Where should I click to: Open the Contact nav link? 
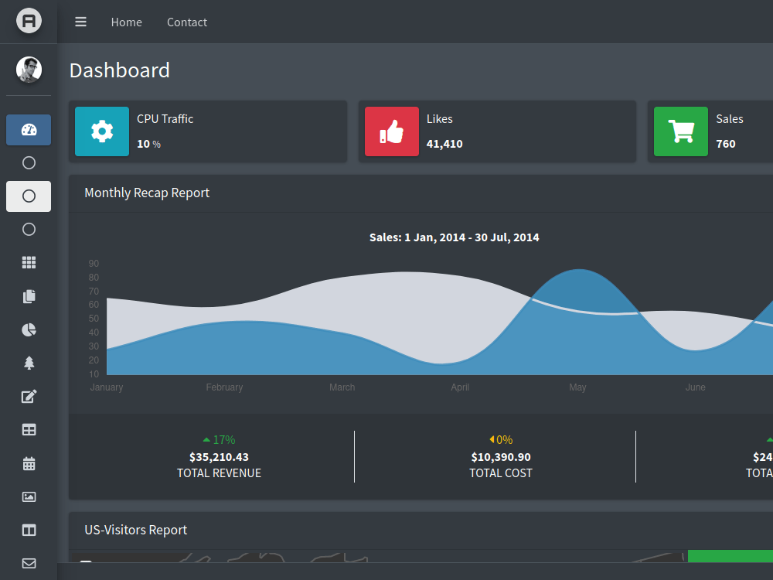187,22
